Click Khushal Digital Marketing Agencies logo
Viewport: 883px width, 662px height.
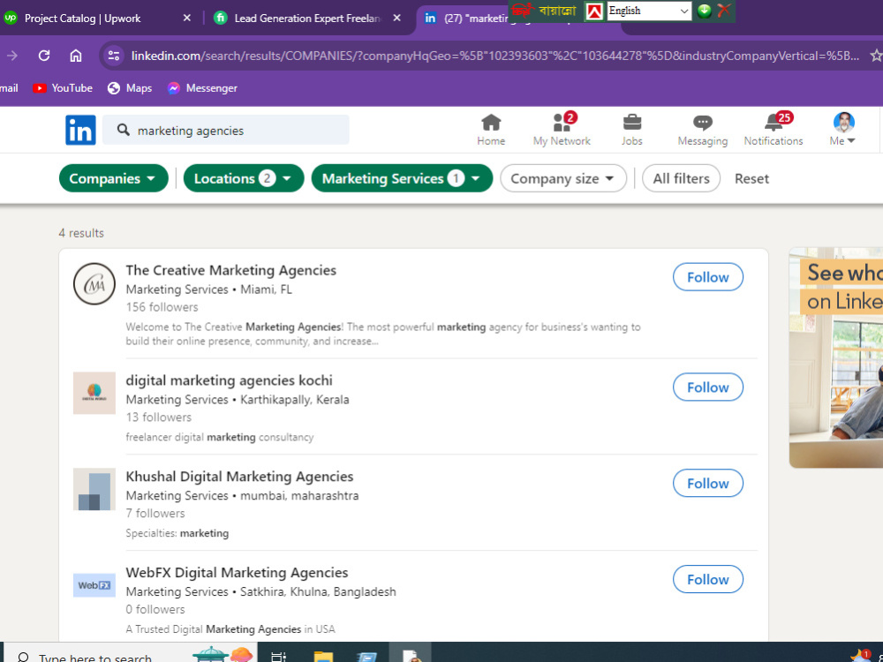[94, 489]
